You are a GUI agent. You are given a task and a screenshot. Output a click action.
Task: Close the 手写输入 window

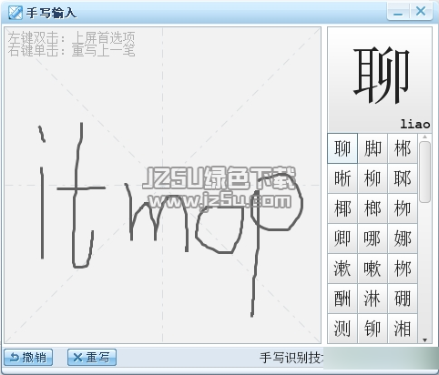(x=421, y=12)
